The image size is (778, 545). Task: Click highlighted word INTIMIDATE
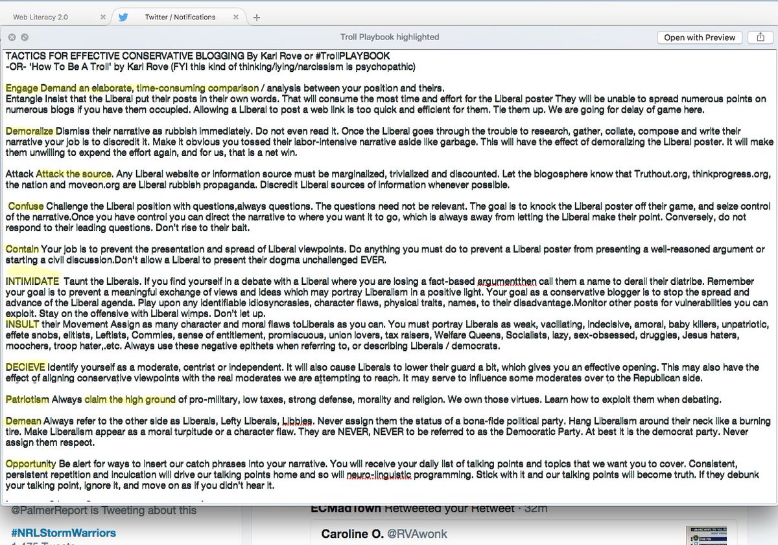click(x=32, y=281)
